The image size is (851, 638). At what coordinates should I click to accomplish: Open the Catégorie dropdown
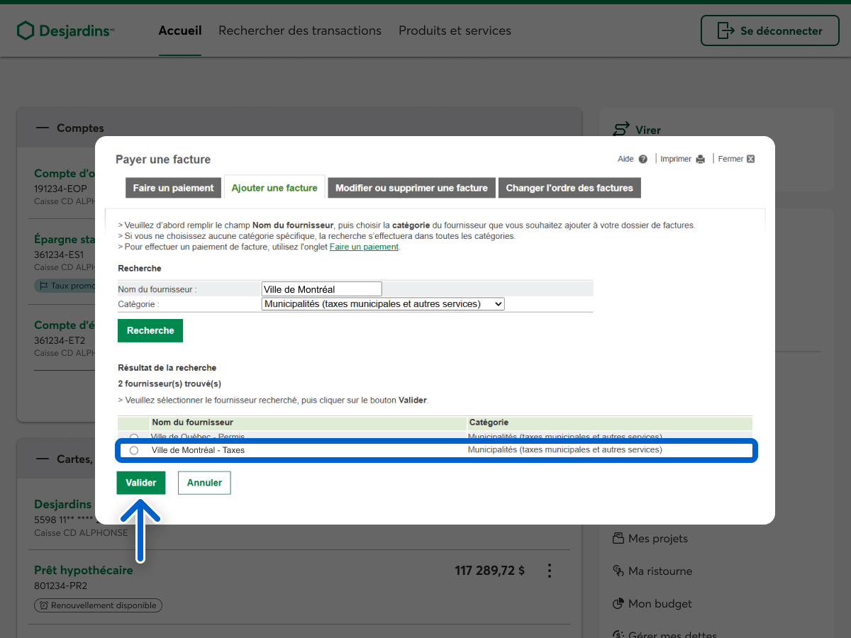coord(383,304)
